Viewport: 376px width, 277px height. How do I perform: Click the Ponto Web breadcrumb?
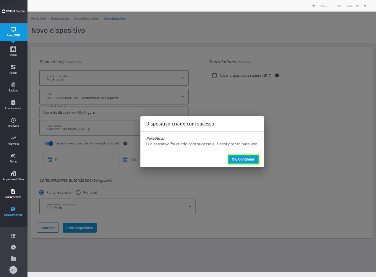click(38, 19)
